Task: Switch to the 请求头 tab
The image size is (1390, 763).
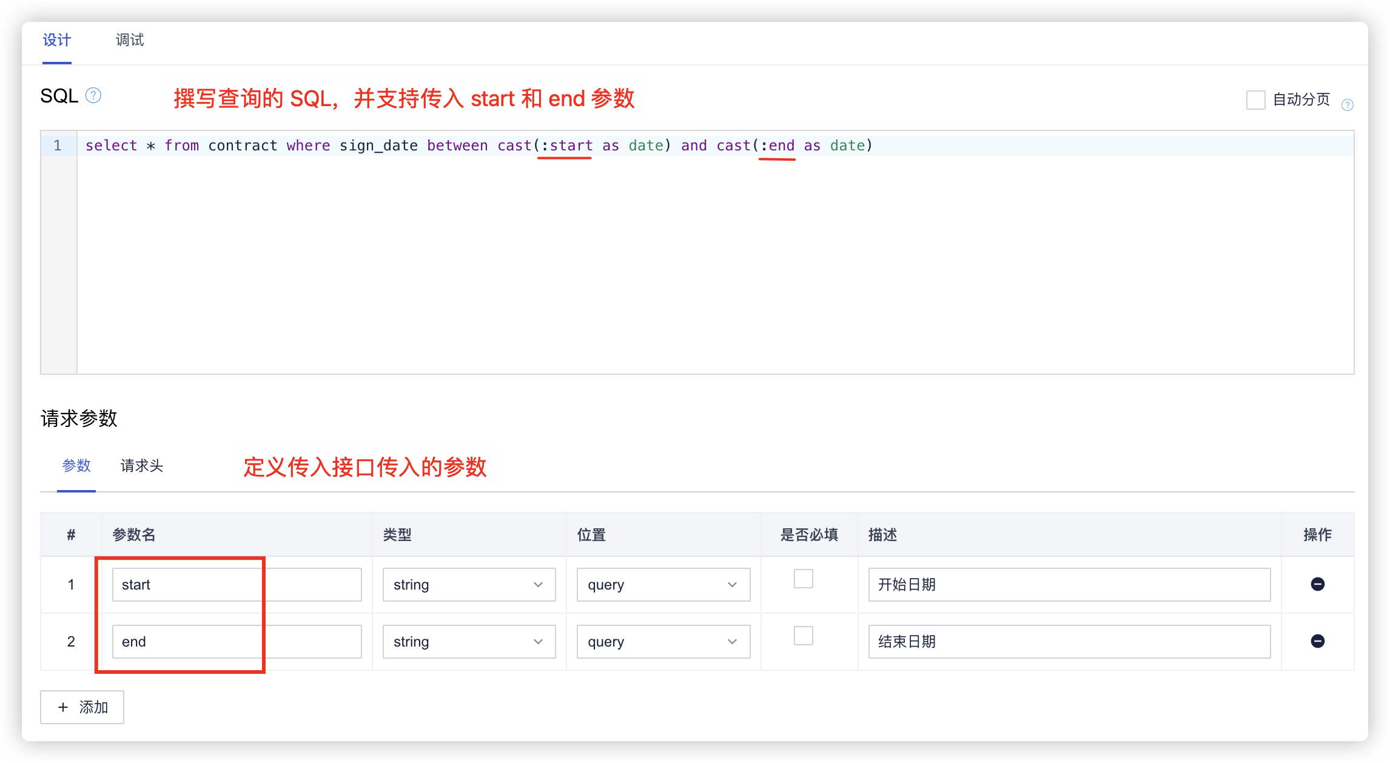Action: pos(142,466)
